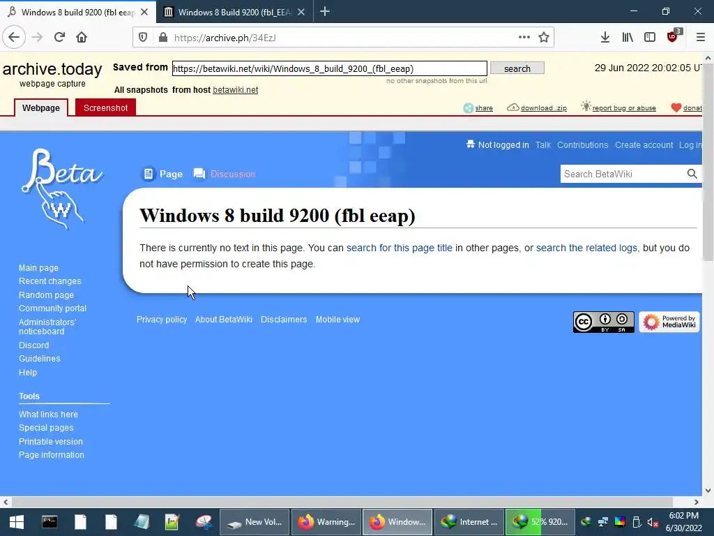This screenshot has width=714, height=536.
Task: Open the Disclaimers footer link
Action: [x=284, y=320]
